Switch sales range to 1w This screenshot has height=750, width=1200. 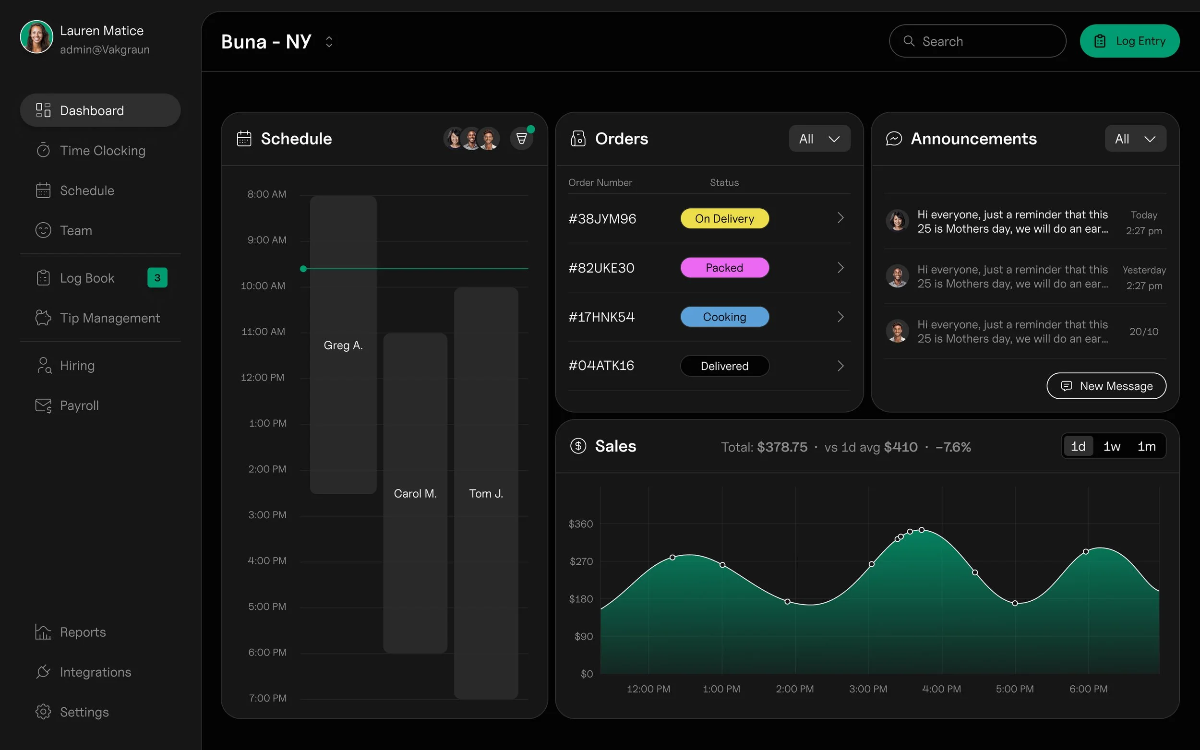1112,446
